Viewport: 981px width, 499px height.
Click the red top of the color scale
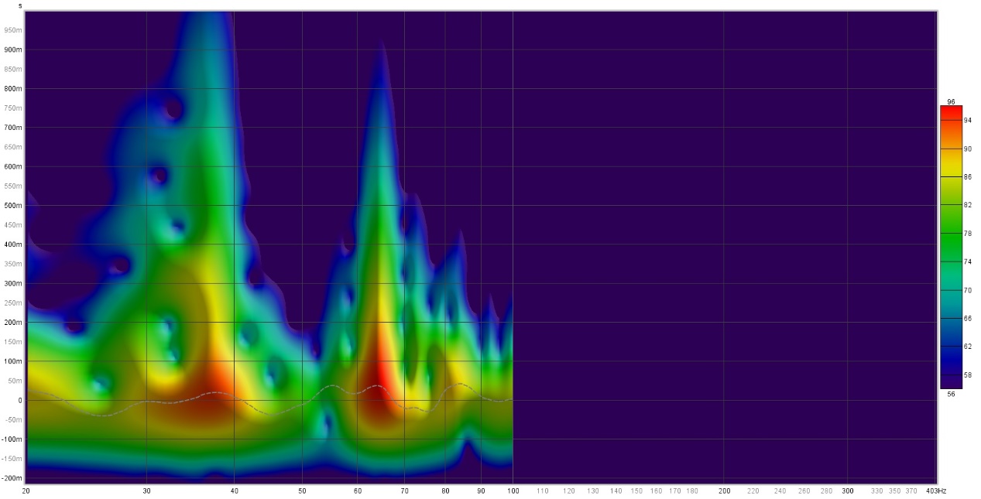(951, 113)
